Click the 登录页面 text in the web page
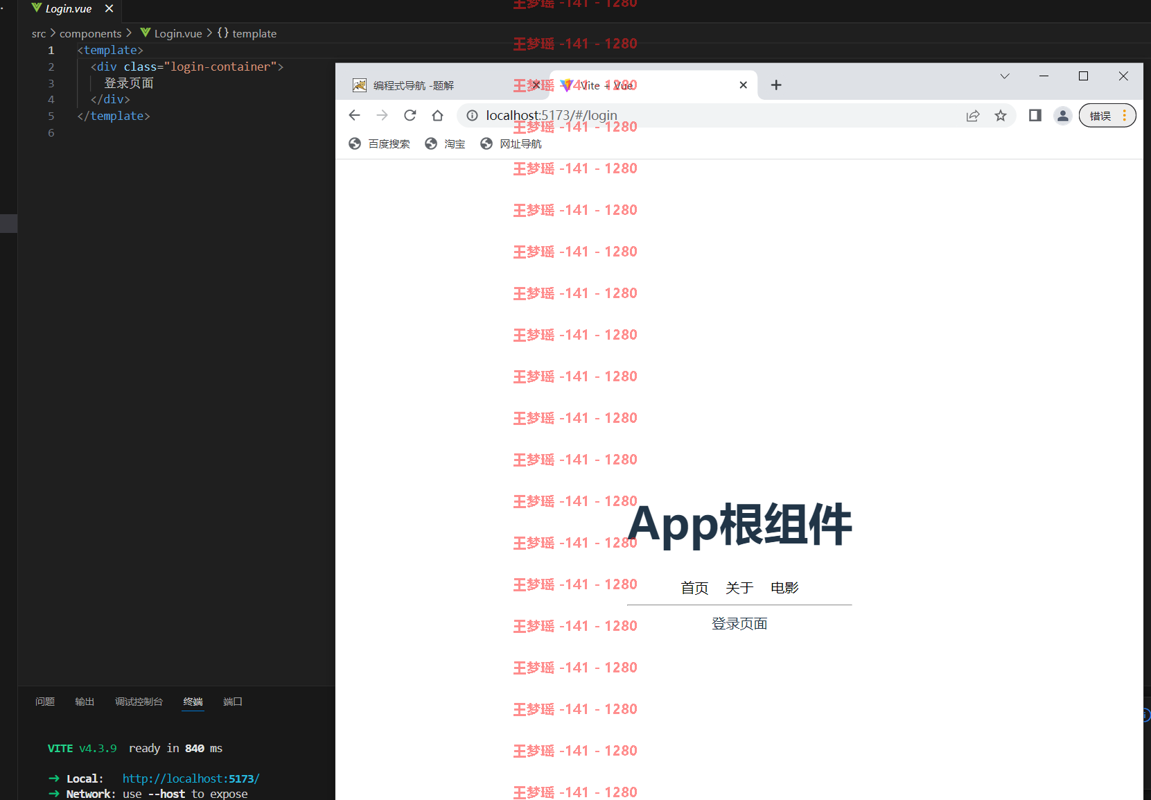1151x800 pixels. [x=739, y=624]
